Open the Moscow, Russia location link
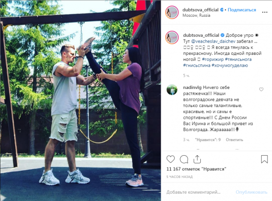Viewport: 272px width, 201px height. coord(196,15)
